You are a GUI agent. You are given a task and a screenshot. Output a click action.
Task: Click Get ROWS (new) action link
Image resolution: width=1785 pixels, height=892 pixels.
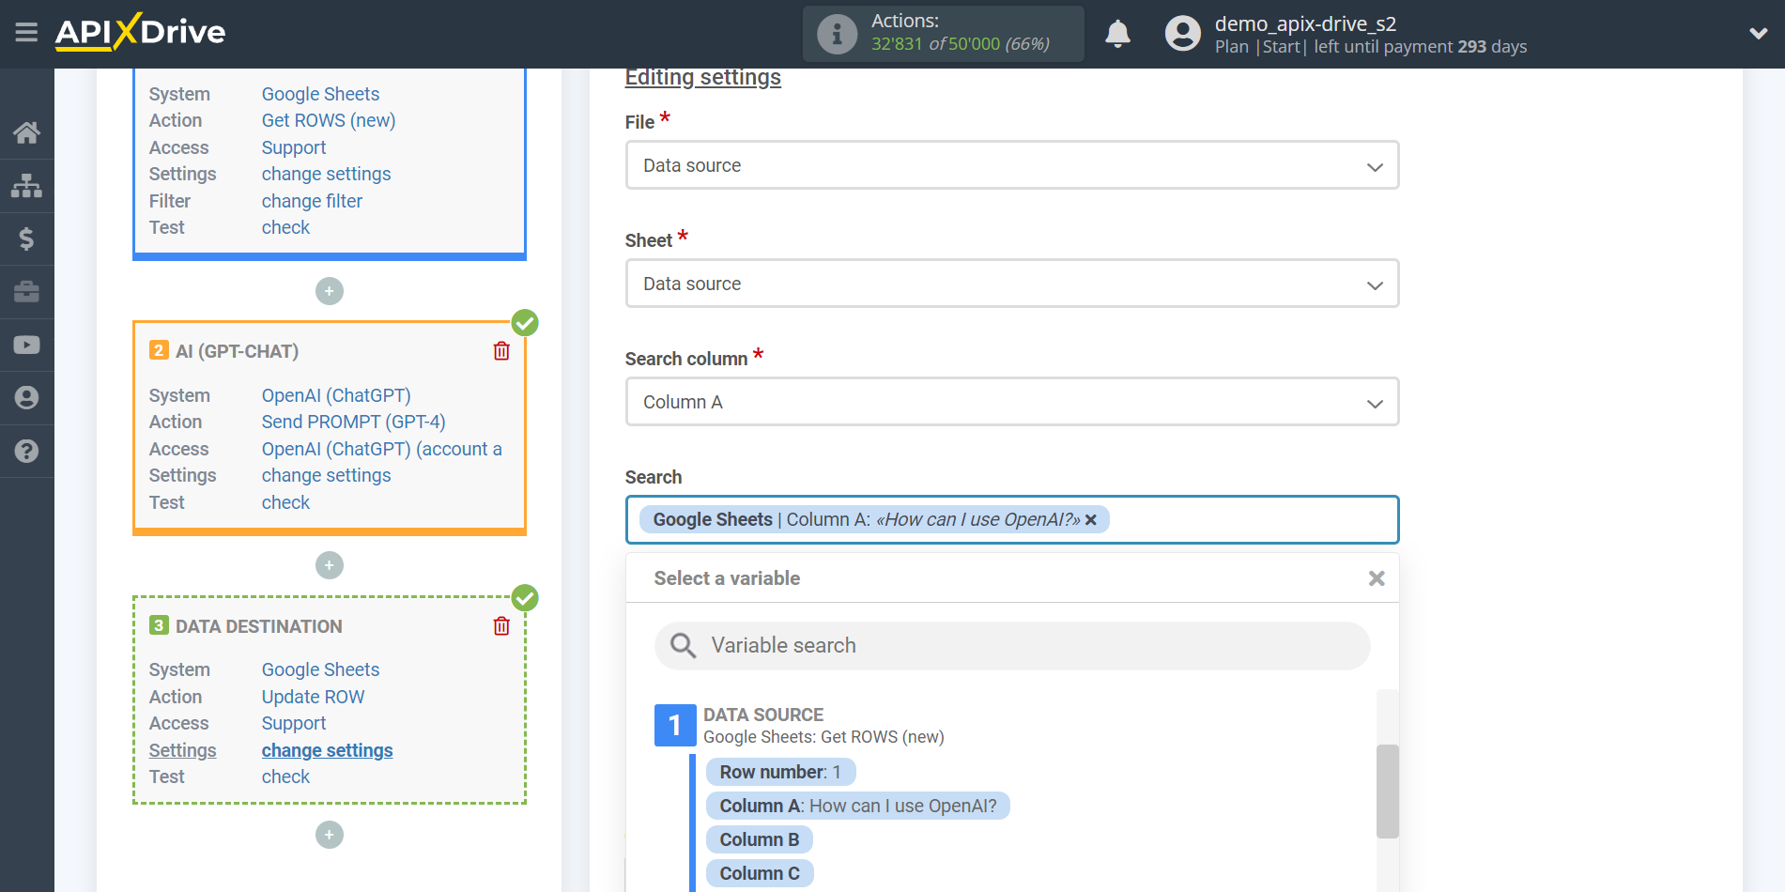coord(329,120)
